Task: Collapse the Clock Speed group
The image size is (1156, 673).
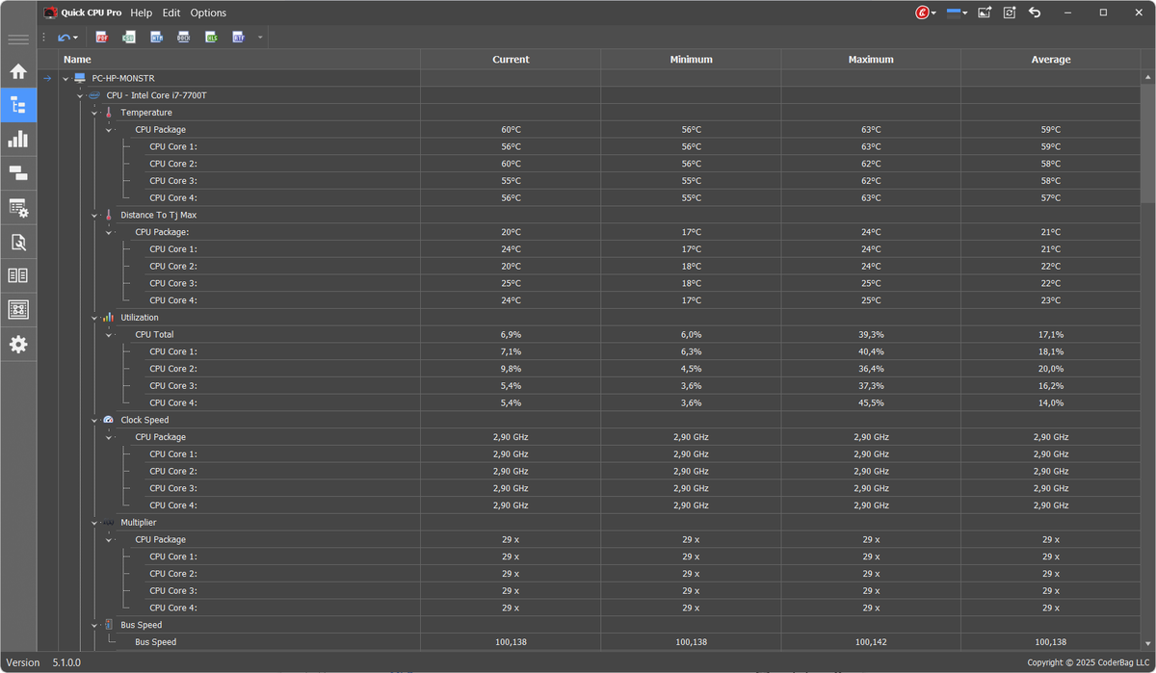Action: coord(94,421)
